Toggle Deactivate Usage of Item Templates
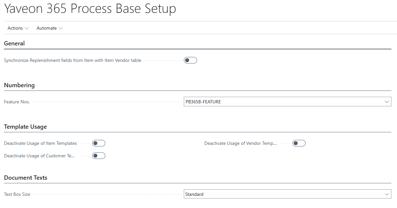The image size is (397, 208). click(99, 143)
